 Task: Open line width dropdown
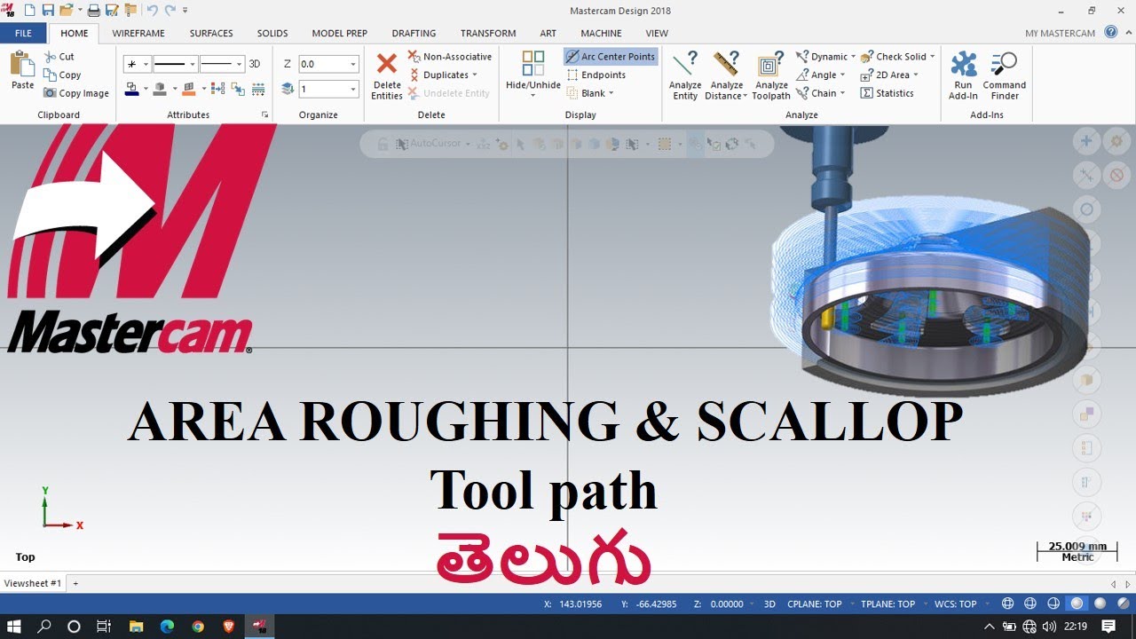[239, 64]
